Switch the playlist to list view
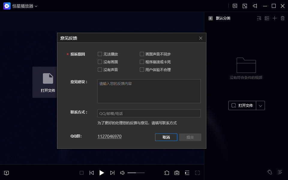This screenshot has width=288, height=180. (267, 18)
